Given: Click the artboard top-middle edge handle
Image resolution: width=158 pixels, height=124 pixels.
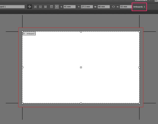Looking at the screenshot, I should pyautogui.click(x=81, y=32).
